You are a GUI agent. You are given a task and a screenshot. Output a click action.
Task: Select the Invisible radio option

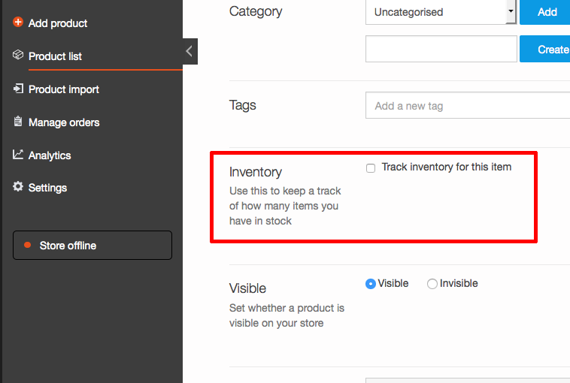tap(432, 284)
